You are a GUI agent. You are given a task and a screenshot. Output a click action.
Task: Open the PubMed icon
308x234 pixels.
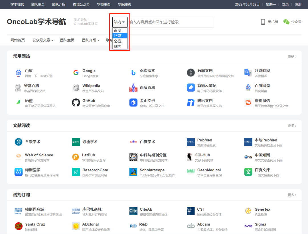(191, 142)
